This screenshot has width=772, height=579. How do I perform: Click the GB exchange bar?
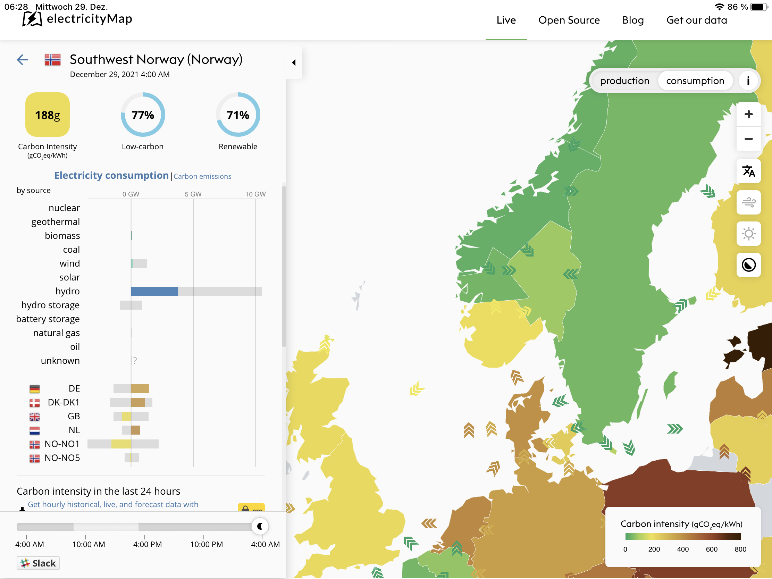pyautogui.click(x=131, y=416)
